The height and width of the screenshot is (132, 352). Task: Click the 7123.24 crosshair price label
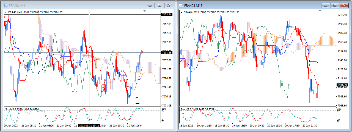167,14
